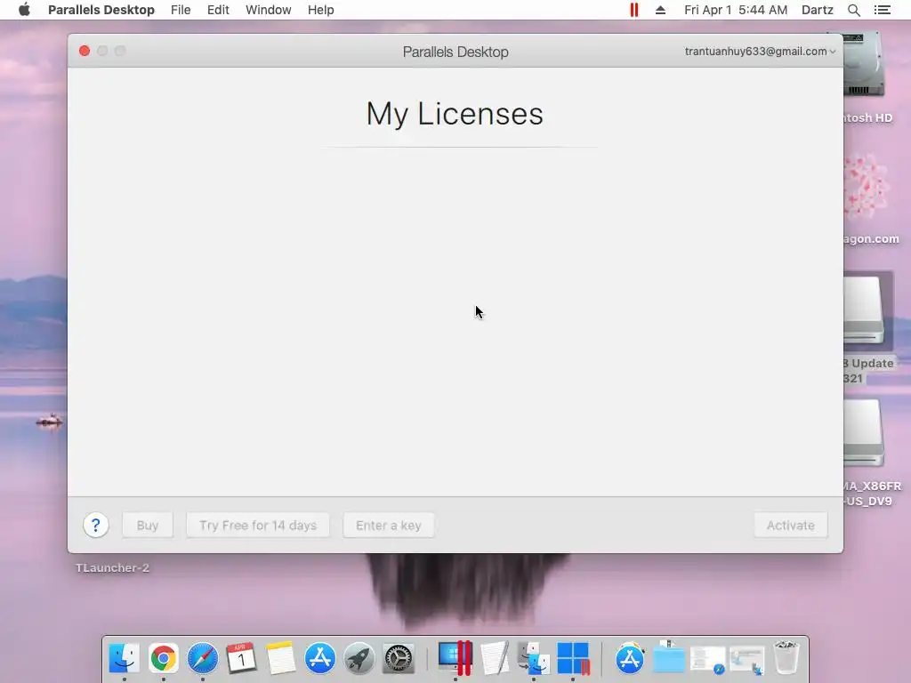Open Notification Center list icon
The height and width of the screenshot is (683, 911).
(882, 10)
